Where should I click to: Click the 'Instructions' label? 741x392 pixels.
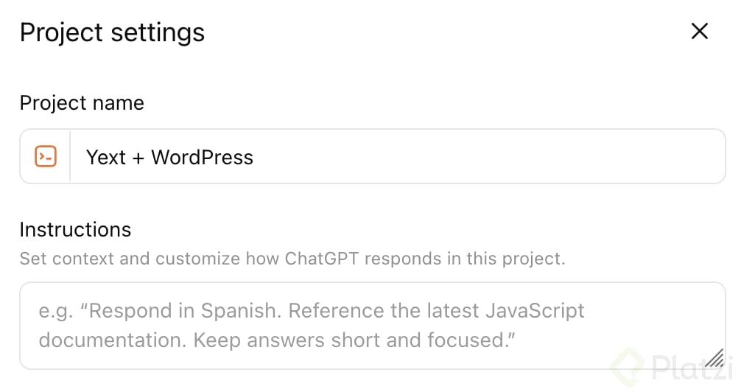point(75,229)
